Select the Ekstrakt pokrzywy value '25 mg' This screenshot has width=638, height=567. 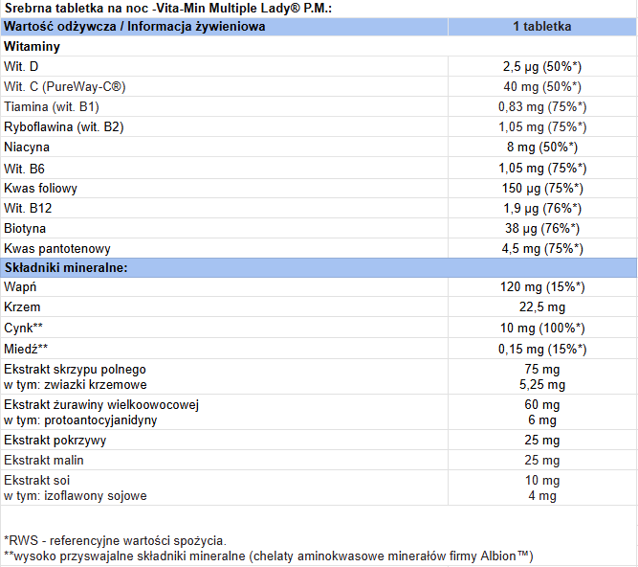[x=542, y=440]
